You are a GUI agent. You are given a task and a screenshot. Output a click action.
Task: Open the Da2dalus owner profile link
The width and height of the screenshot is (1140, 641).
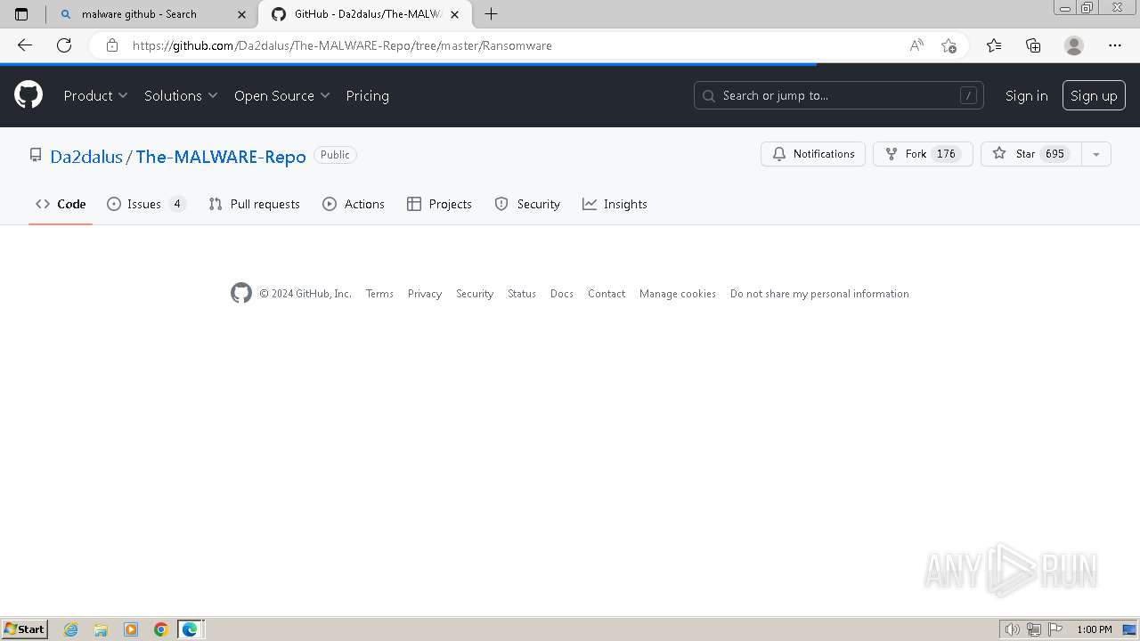click(x=86, y=156)
